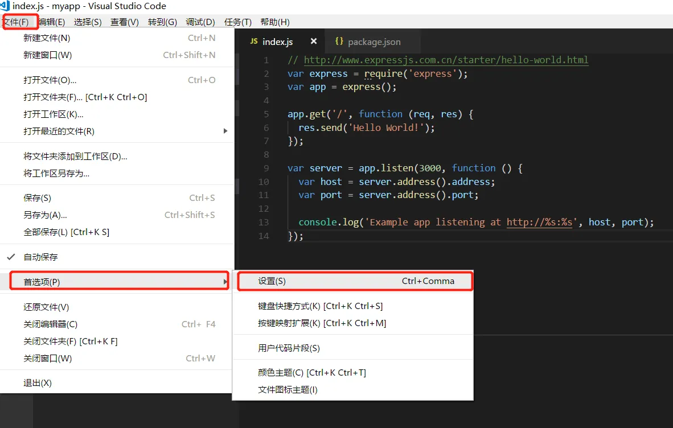The image size is (673, 428).
Task: Click the VS Code logo icon in title bar
Action: [5, 6]
